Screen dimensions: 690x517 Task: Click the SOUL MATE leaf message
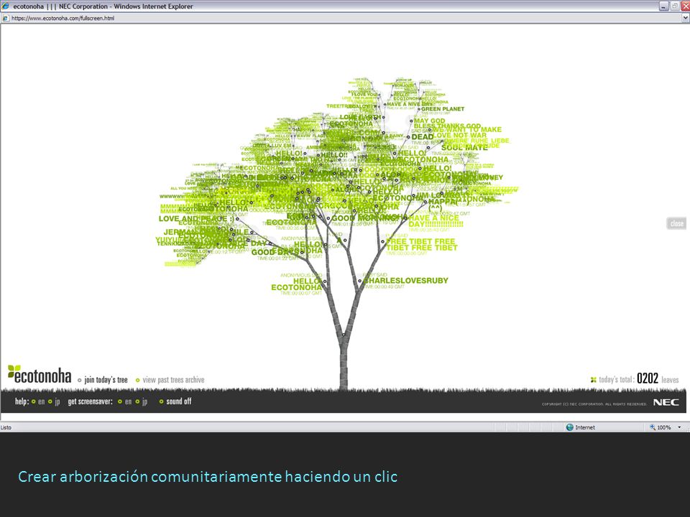tap(465, 148)
